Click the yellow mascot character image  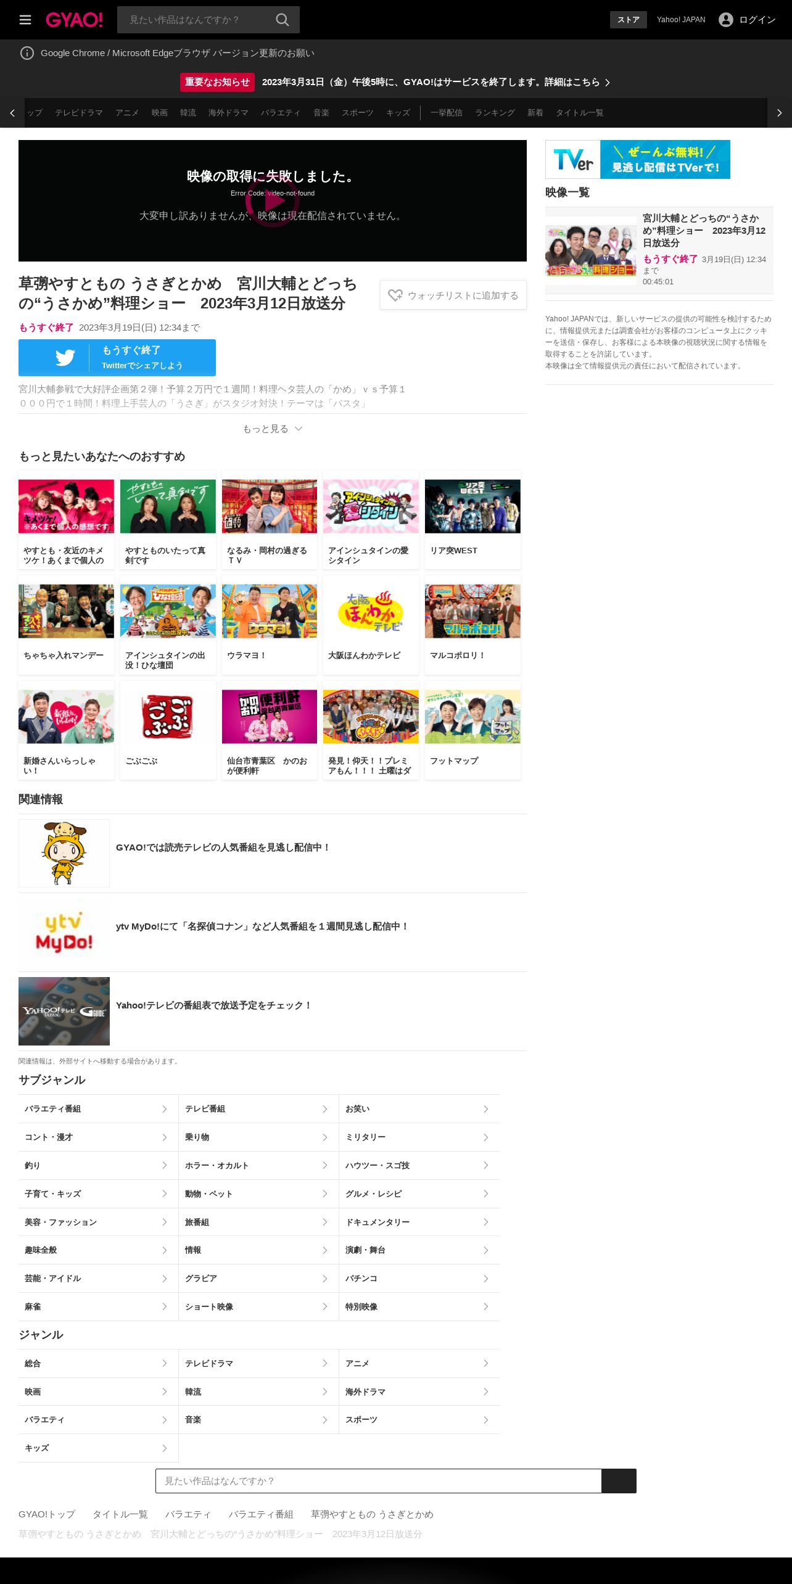point(64,853)
